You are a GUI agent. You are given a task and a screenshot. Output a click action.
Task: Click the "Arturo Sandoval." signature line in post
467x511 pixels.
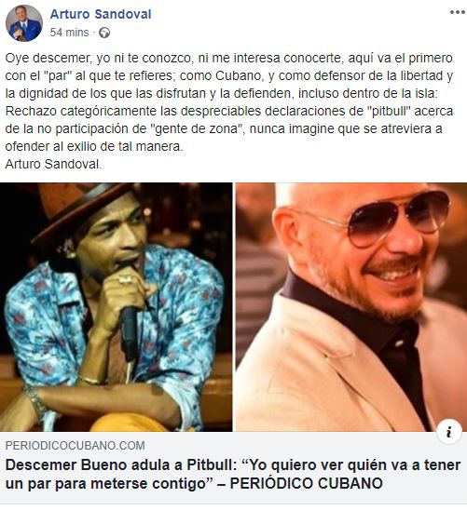tap(53, 164)
